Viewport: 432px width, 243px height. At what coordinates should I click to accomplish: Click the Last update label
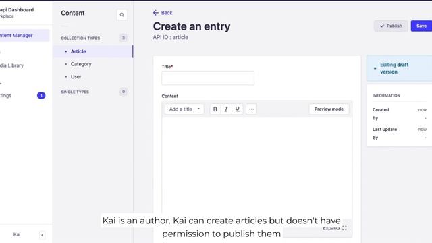385,129
